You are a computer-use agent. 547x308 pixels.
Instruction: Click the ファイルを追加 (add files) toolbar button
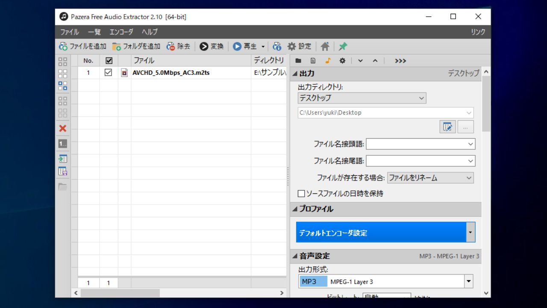[x=82, y=46]
